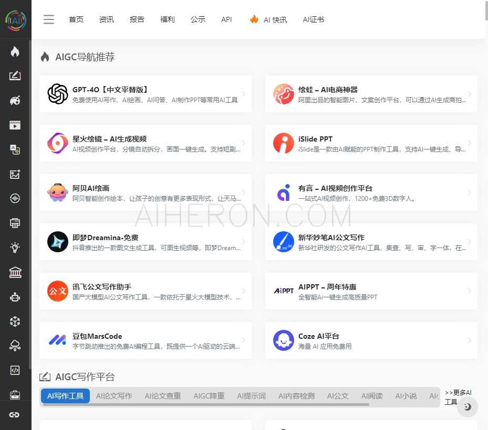The width and height of the screenshot is (488, 430).
Task: Select the flame icon in the sidebar
Action: (15, 51)
